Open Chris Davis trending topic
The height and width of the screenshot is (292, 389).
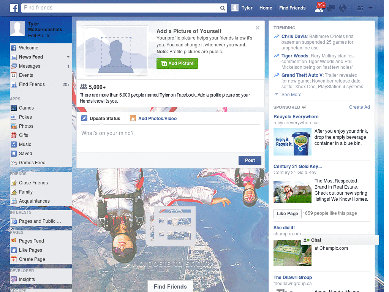[294, 36]
